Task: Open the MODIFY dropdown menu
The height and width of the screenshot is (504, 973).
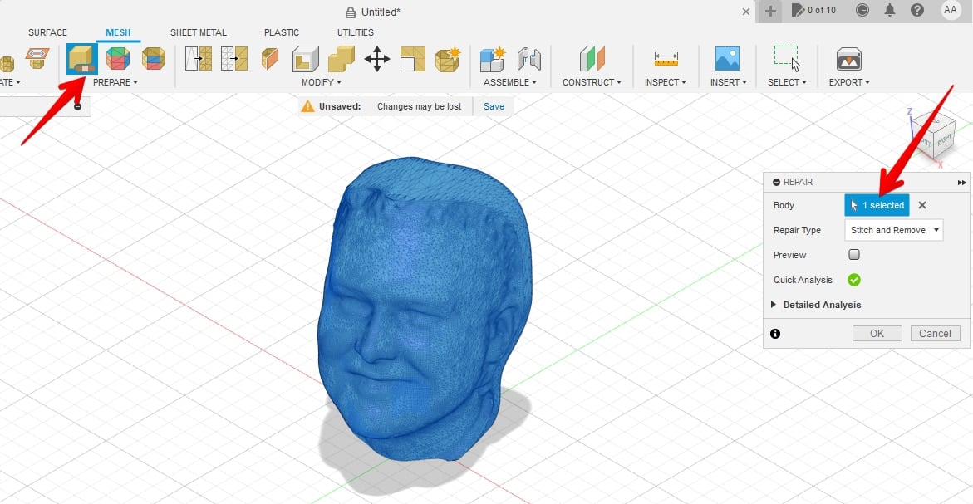Action: pyautogui.click(x=322, y=82)
